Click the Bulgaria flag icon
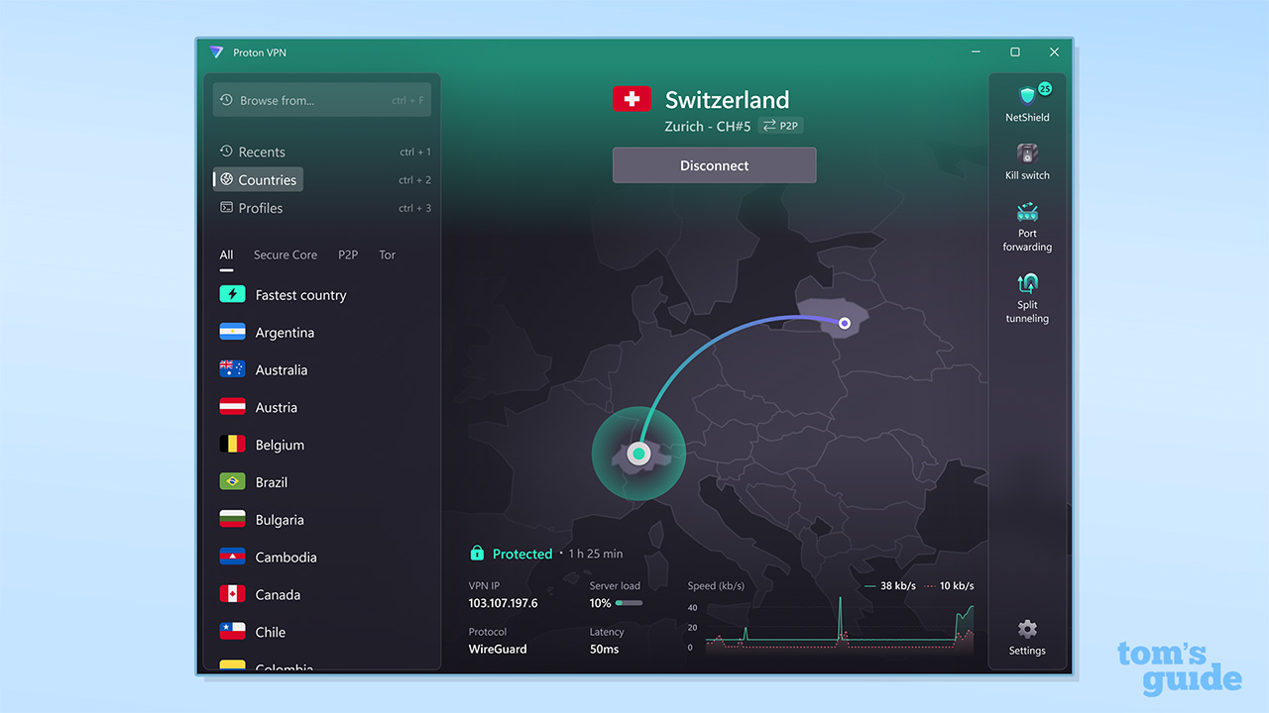This screenshot has height=713, width=1269. coord(232,520)
